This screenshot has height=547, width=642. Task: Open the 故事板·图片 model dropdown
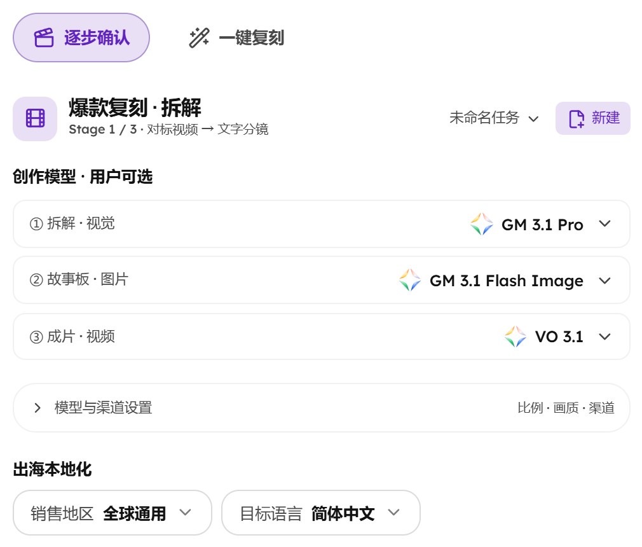click(x=322, y=280)
